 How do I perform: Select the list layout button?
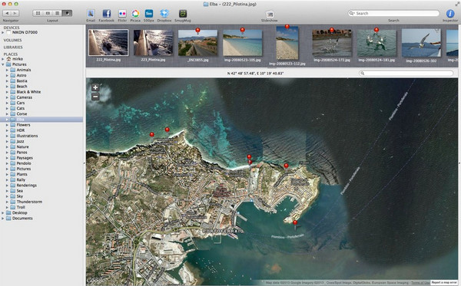coord(58,13)
